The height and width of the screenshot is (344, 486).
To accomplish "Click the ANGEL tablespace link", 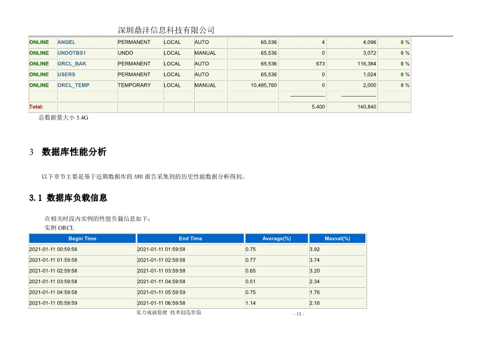I will (x=66, y=42).
